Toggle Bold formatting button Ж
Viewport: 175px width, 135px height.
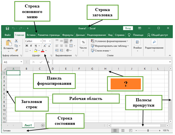point(27,46)
